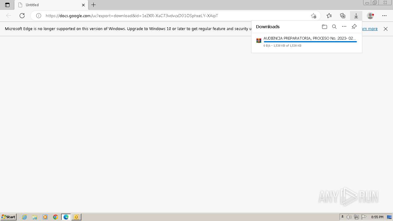Close the Untitled tab
Screen dimensions: 393x221
[83, 5]
